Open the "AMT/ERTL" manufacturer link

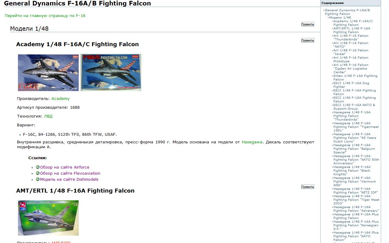tap(62, 242)
